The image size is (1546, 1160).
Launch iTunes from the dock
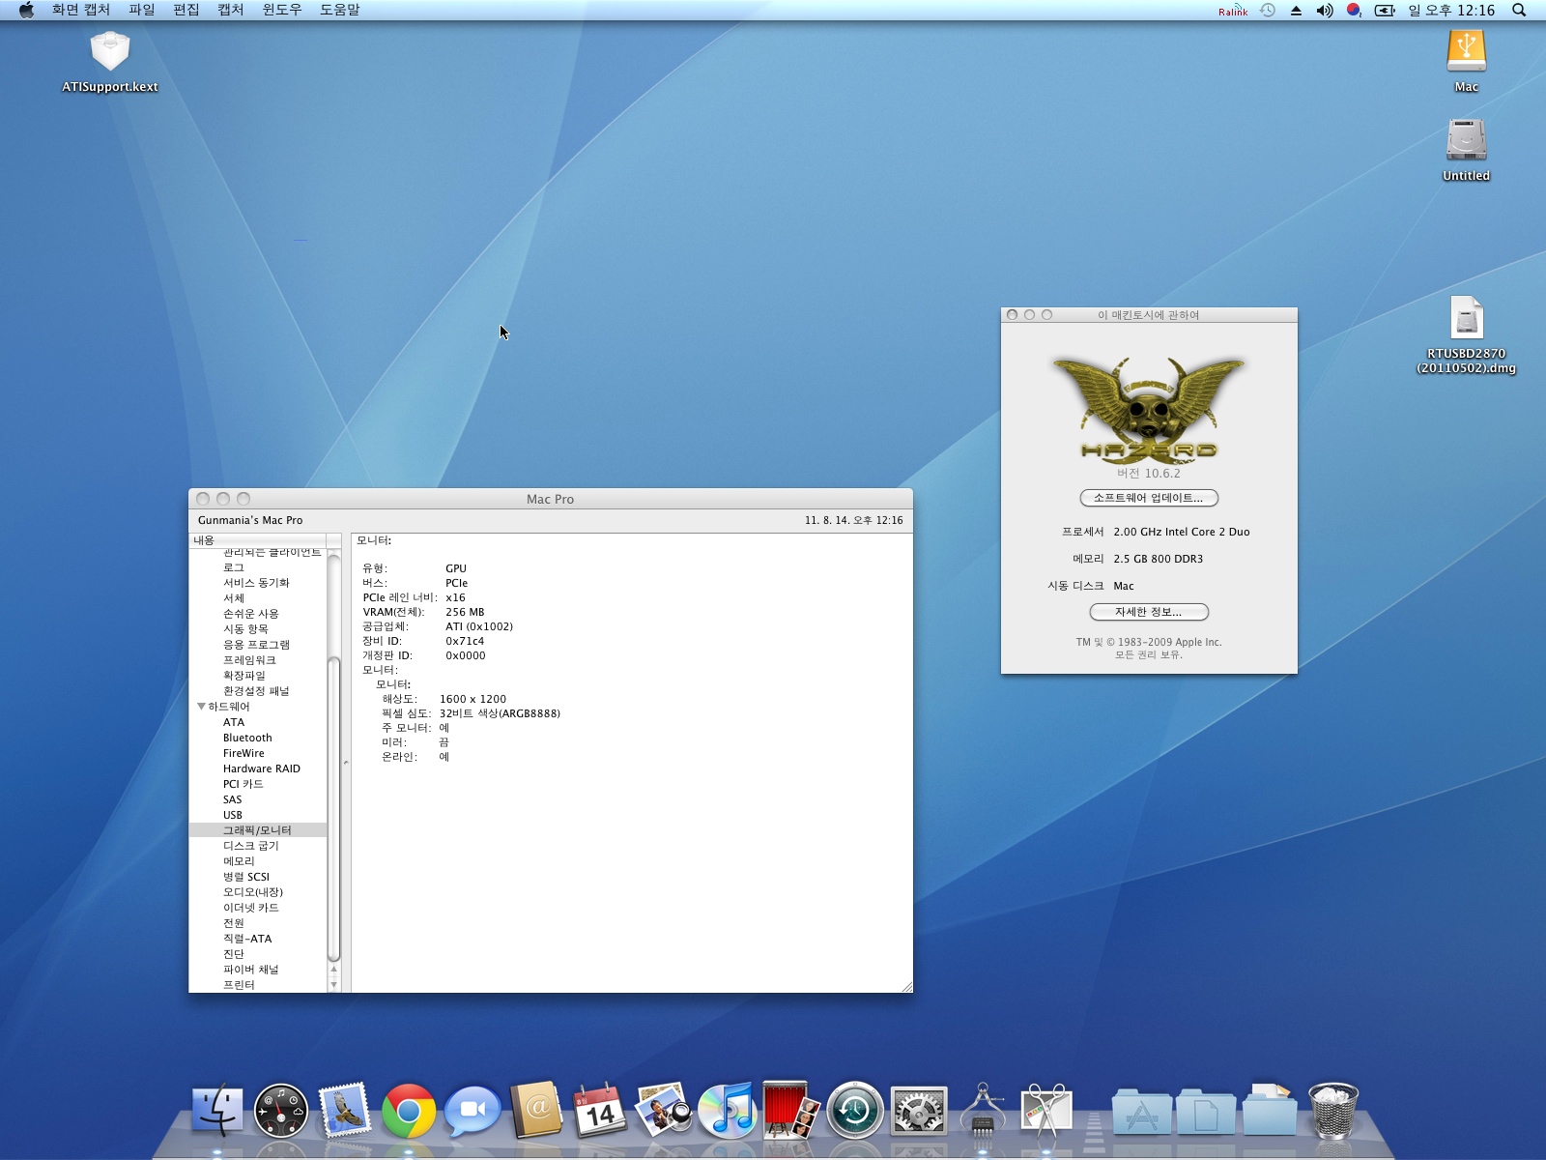[x=728, y=1110]
